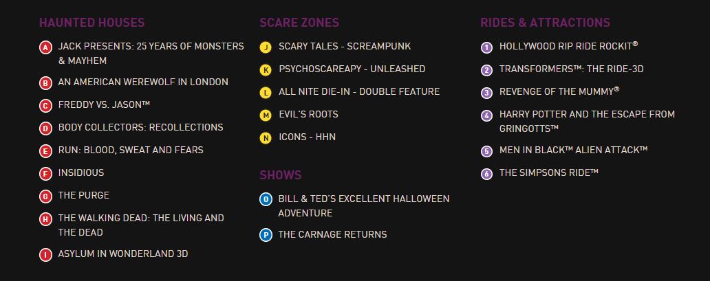Click the purple number 1 ride marker
The height and width of the screenshot is (281, 710).
(487, 47)
